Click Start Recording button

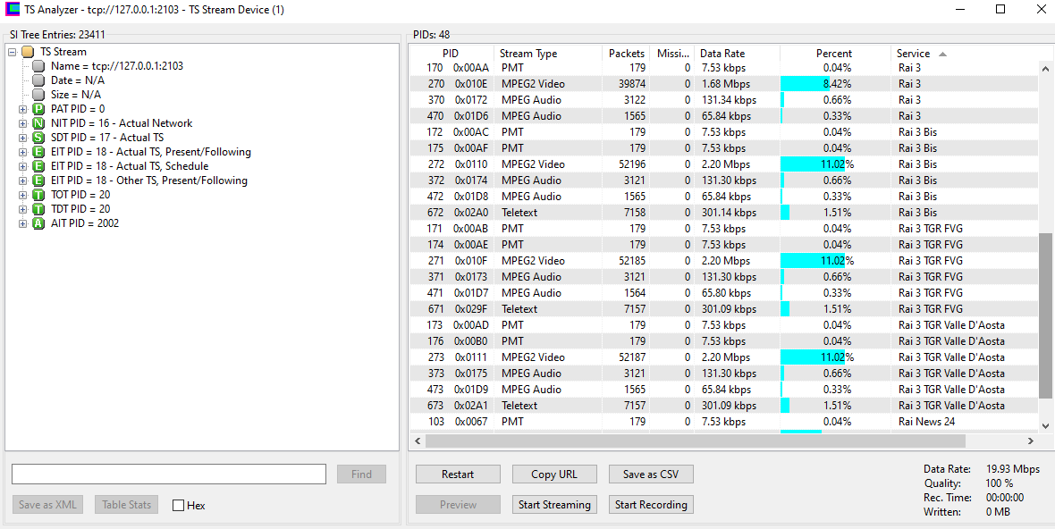(651, 504)
